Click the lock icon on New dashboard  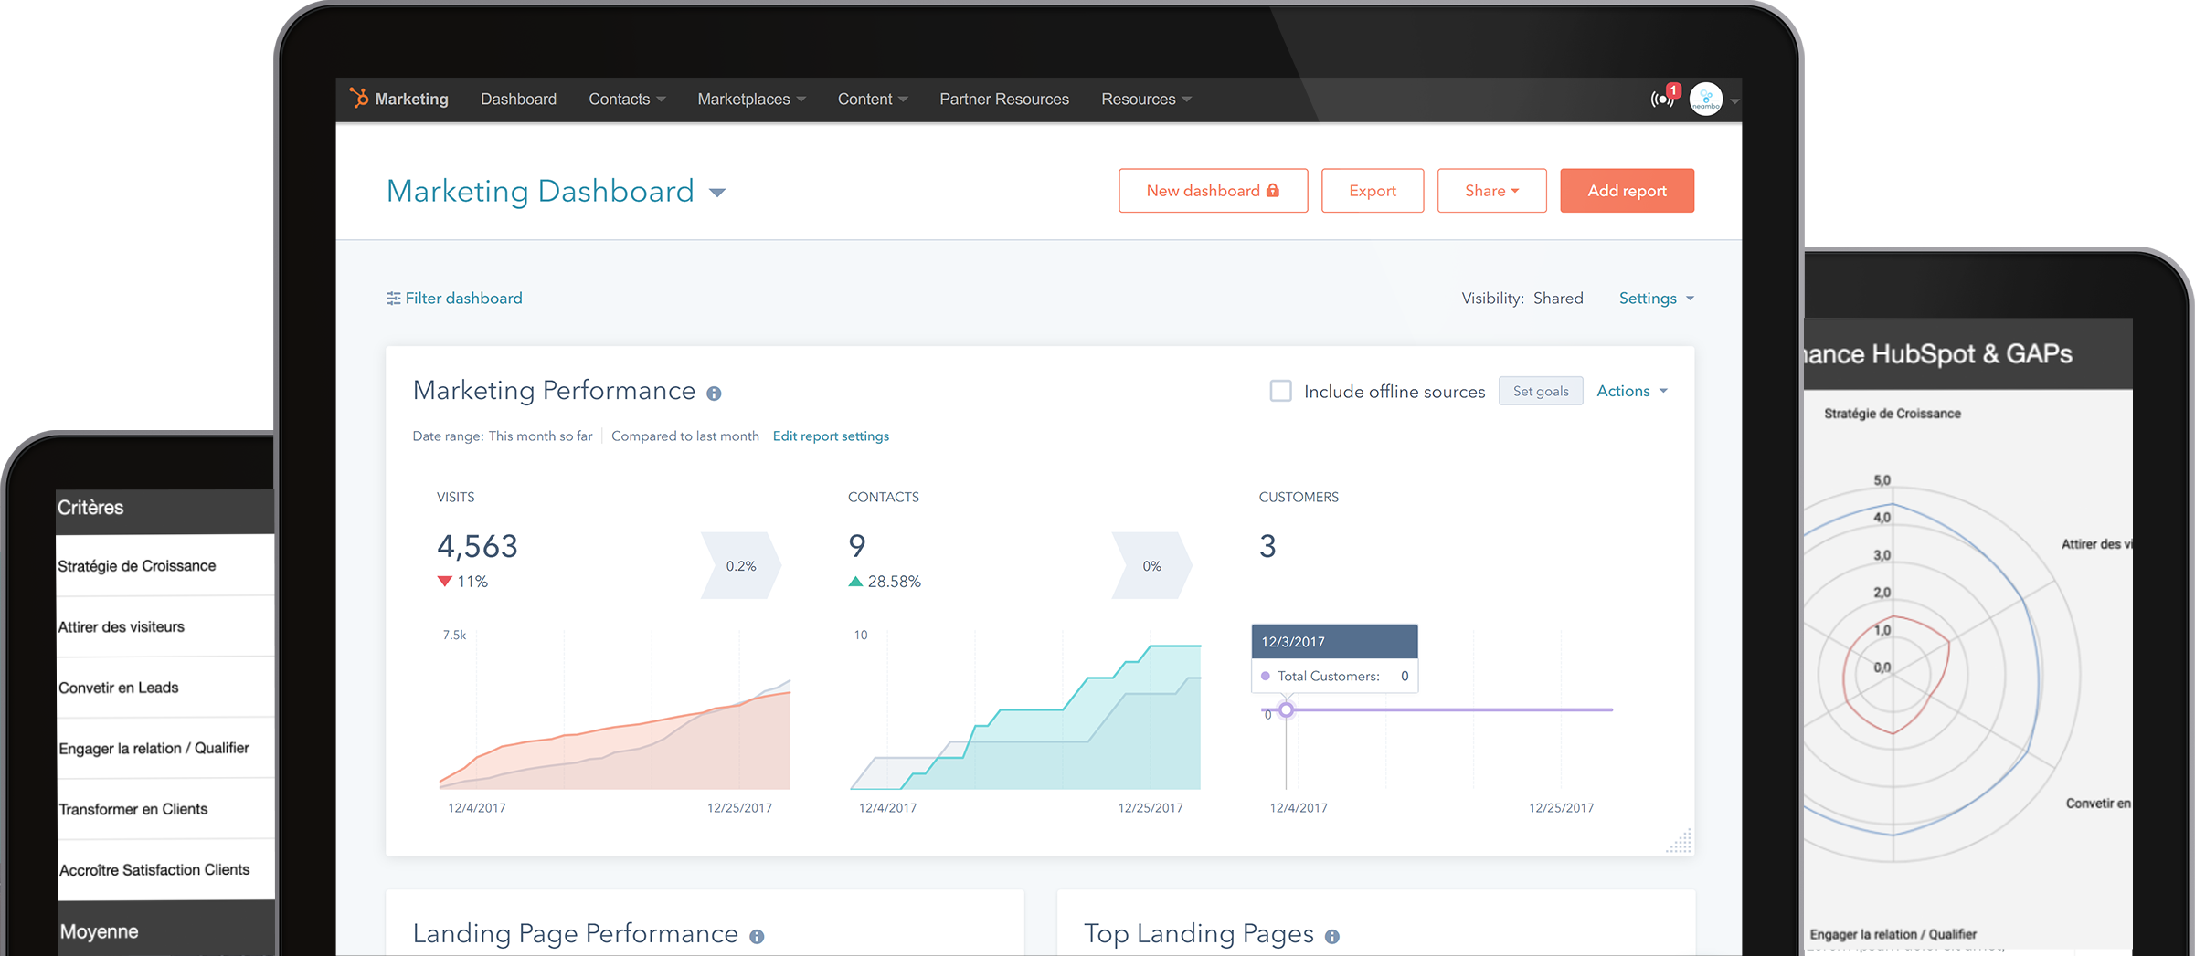point(1273,190)
